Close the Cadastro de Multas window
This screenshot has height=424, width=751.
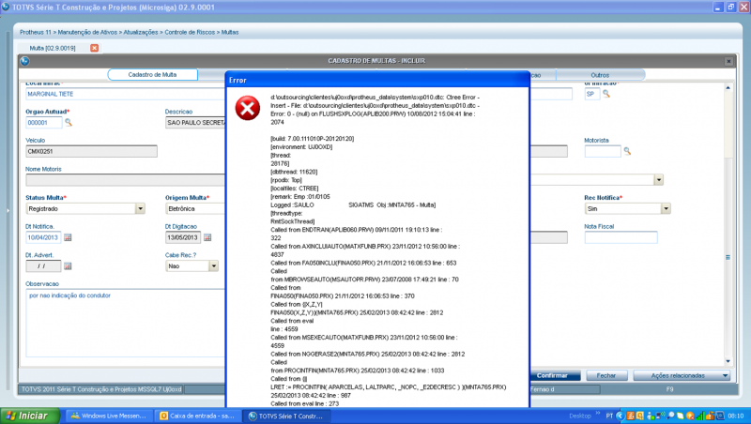(728, 61)
